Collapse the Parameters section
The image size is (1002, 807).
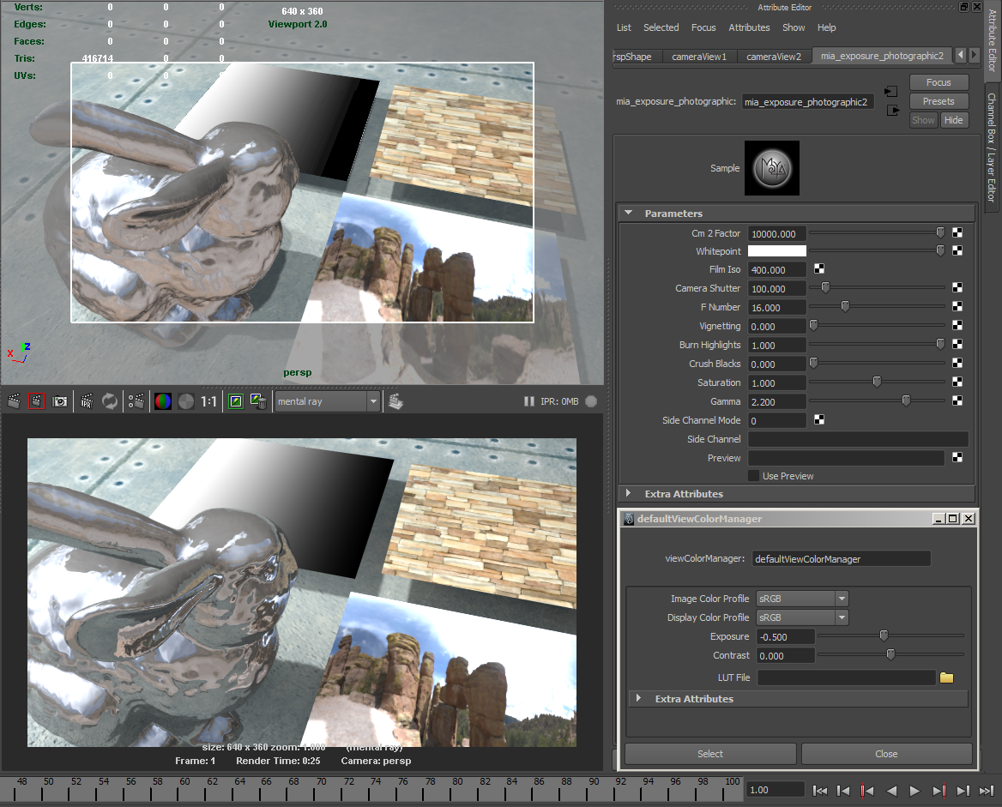point(629,213)
